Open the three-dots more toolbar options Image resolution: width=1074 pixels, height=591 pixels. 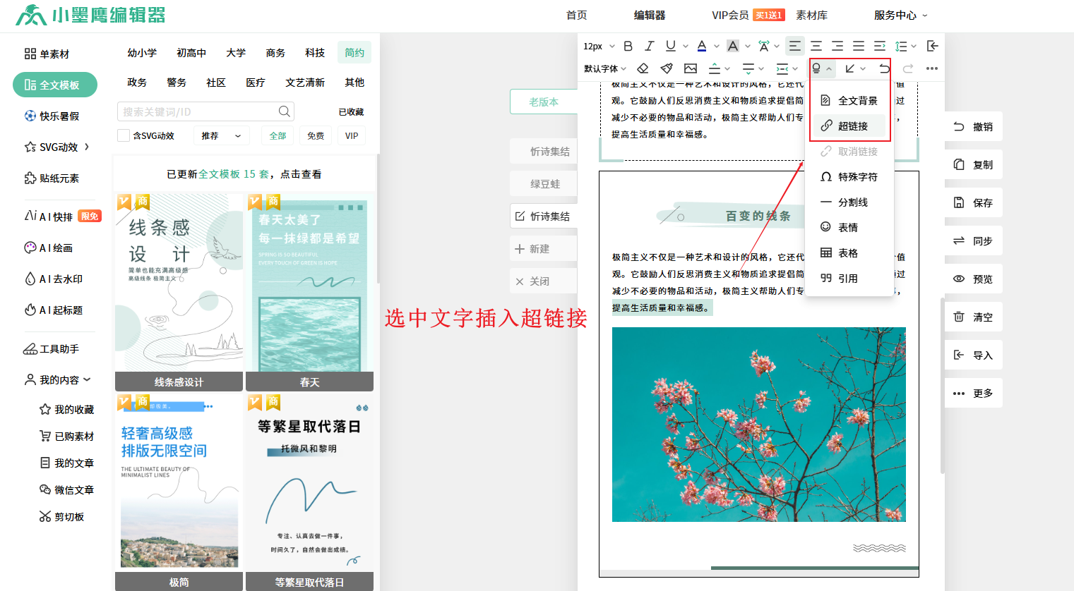(932, 68)
